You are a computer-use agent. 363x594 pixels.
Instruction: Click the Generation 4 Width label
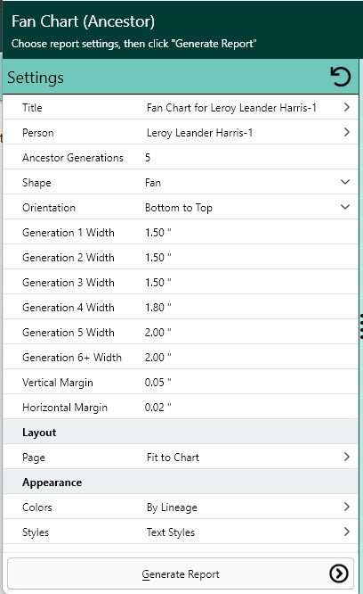coord(69,307)
